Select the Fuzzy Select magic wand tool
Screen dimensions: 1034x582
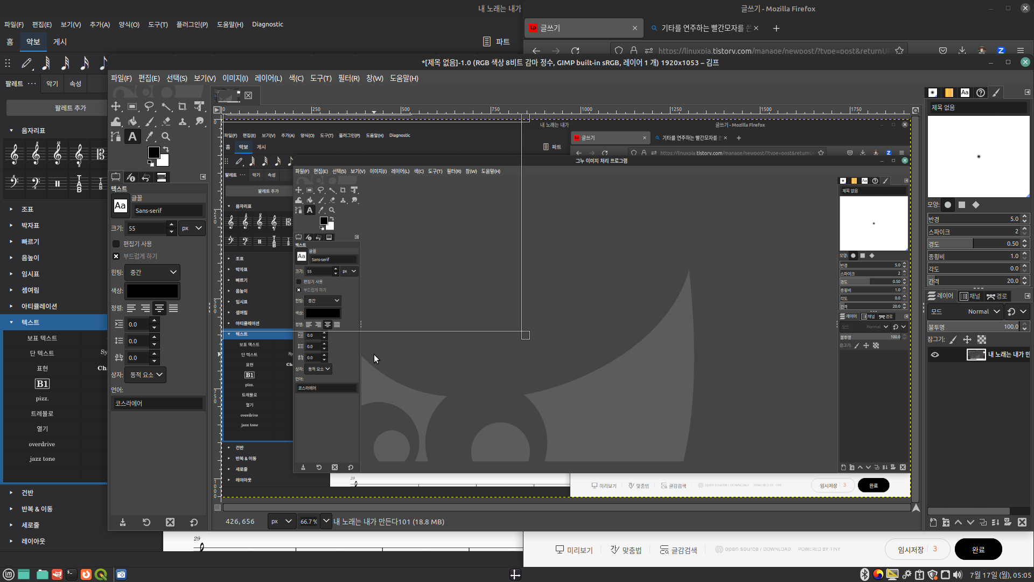point(166,106)
